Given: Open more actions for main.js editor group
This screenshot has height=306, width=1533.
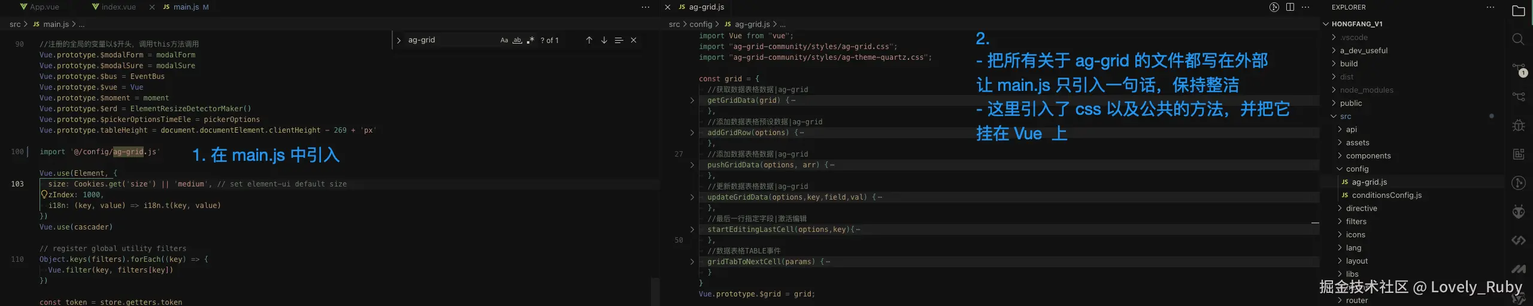Looking at the screenshot, I should [x=645, y=7].
